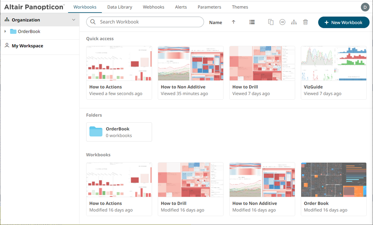The width and height of the screenshot is (373, 225).
Task: Click the magnifier search icon
Action: pyautogui.click(x=93, y=22)
